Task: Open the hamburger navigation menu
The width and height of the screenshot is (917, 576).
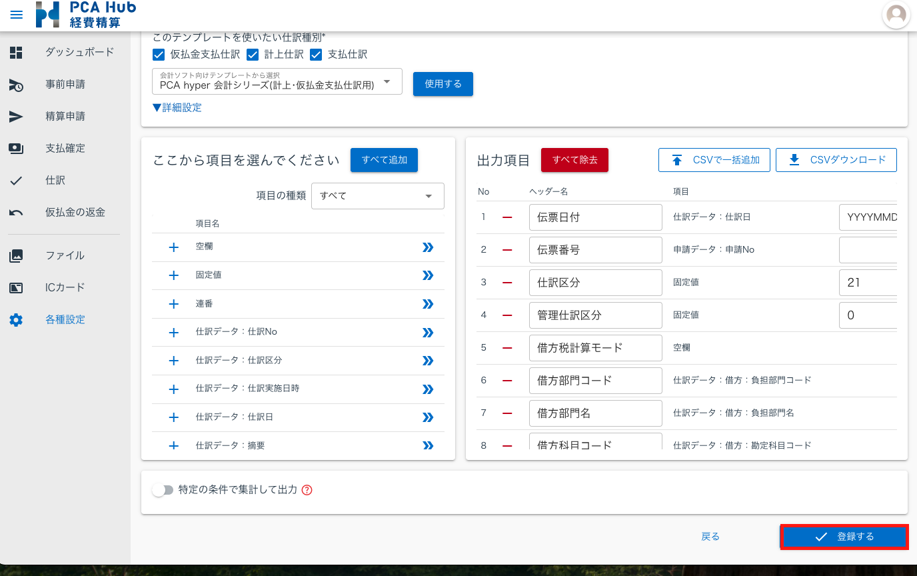Action: click(17, 15)
